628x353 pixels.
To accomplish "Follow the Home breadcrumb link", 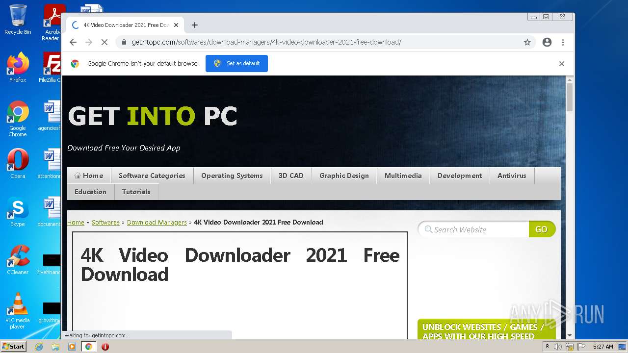I will click(x=76, y=222).
